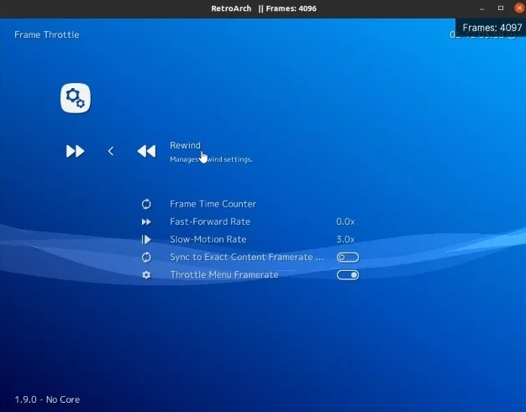Click the 1.9.0 - No Core version text

click(x=47, y=399)
